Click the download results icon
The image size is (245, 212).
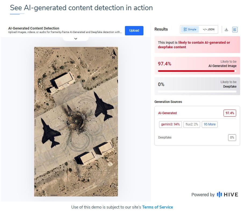(x=226, y=29)
